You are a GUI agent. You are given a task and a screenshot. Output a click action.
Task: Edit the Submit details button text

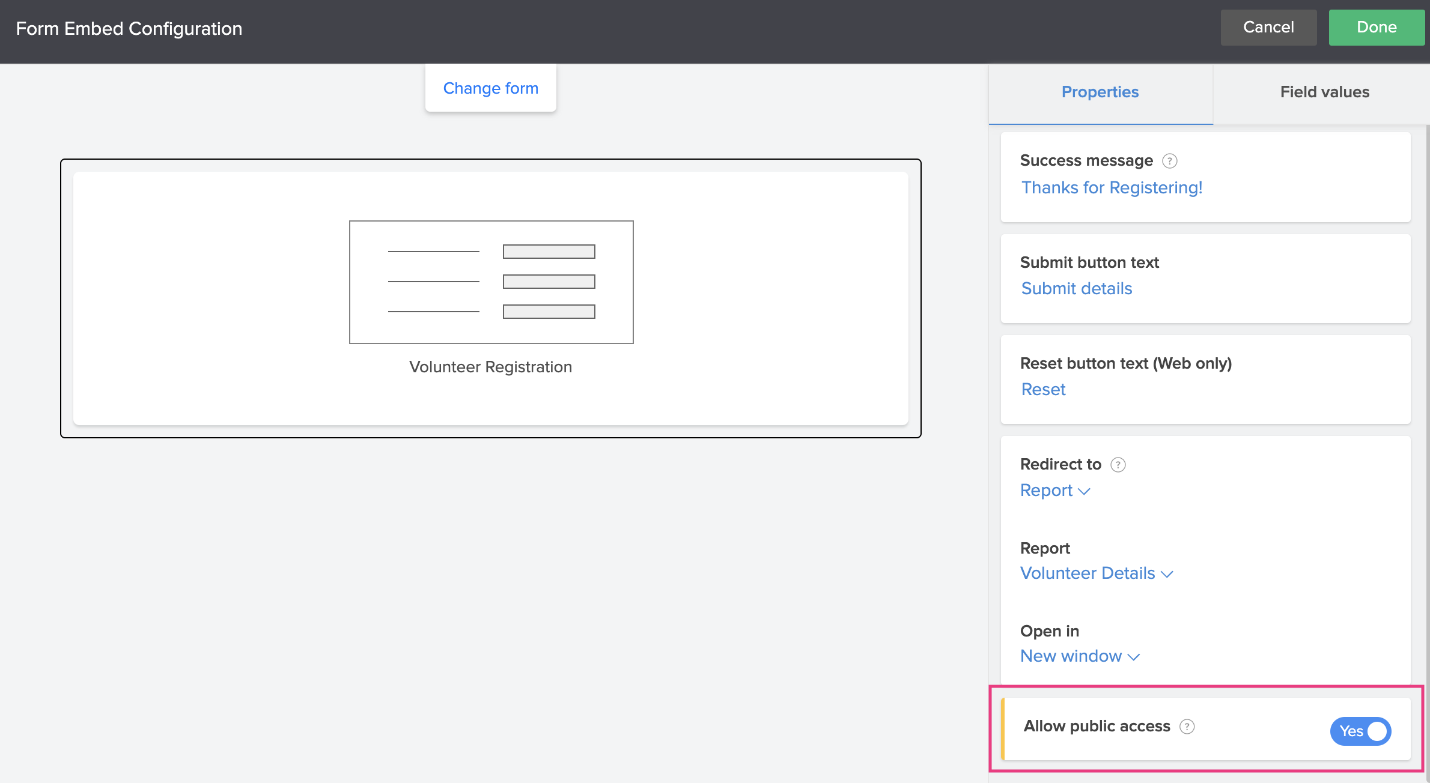pyautogui.click(x=1076, y=289)
